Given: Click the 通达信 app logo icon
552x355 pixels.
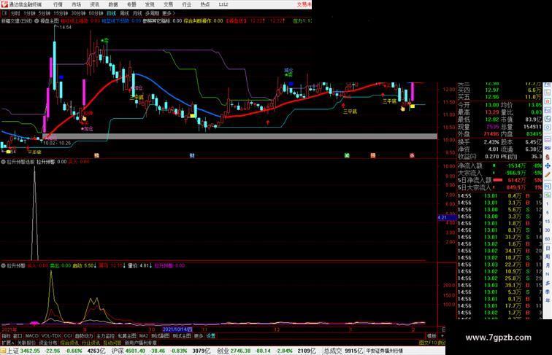Looking at the screenshot, I should tap(4, 4).
